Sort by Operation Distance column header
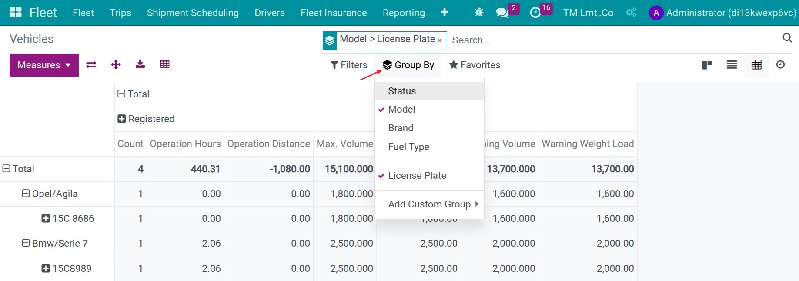 click(268, 144)
